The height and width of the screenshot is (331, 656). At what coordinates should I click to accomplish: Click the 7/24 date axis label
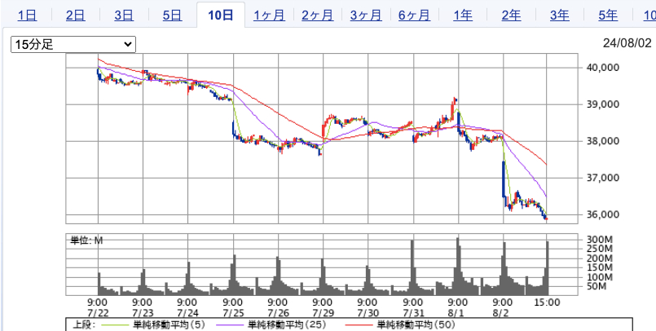coord(187,312)
